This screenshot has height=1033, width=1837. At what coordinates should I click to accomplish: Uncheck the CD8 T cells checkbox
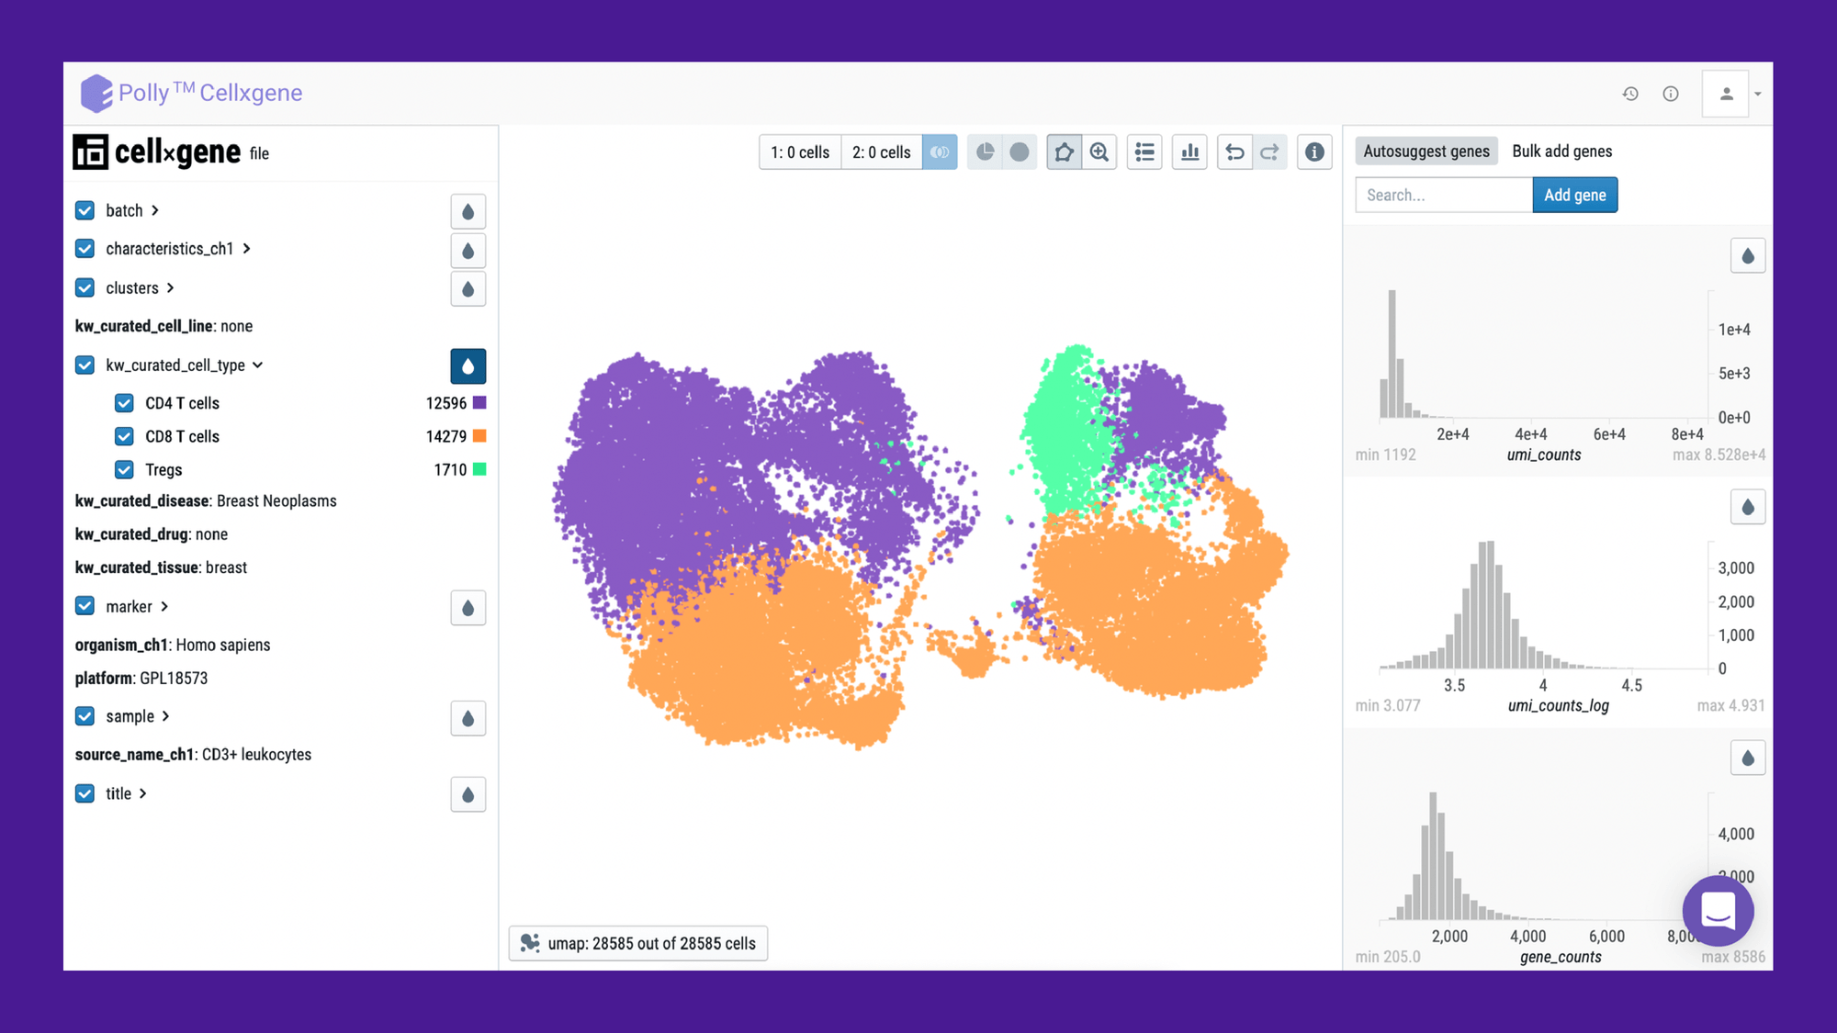(x=124, y=436)
